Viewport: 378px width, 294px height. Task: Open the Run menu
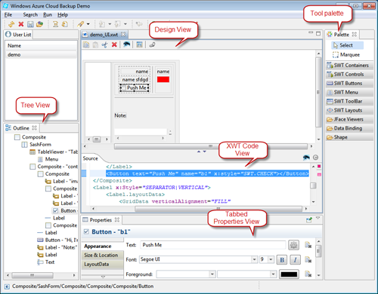(x=48, y=15)
